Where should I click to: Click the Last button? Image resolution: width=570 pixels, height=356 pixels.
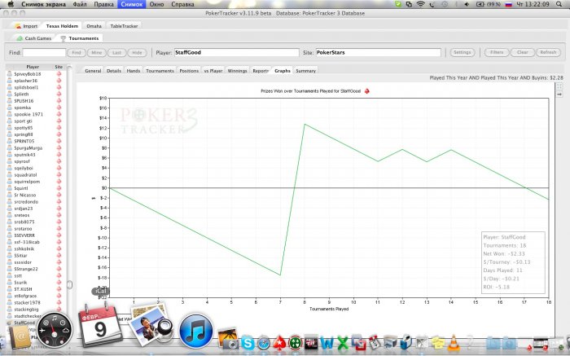[116, 52]
